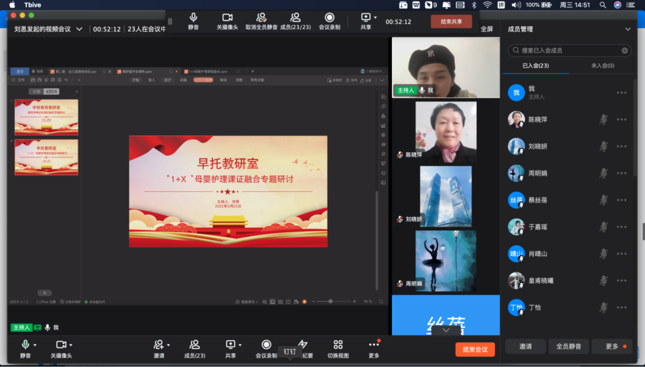Click 切换视图 switch view icon

(x=338, y=349)
